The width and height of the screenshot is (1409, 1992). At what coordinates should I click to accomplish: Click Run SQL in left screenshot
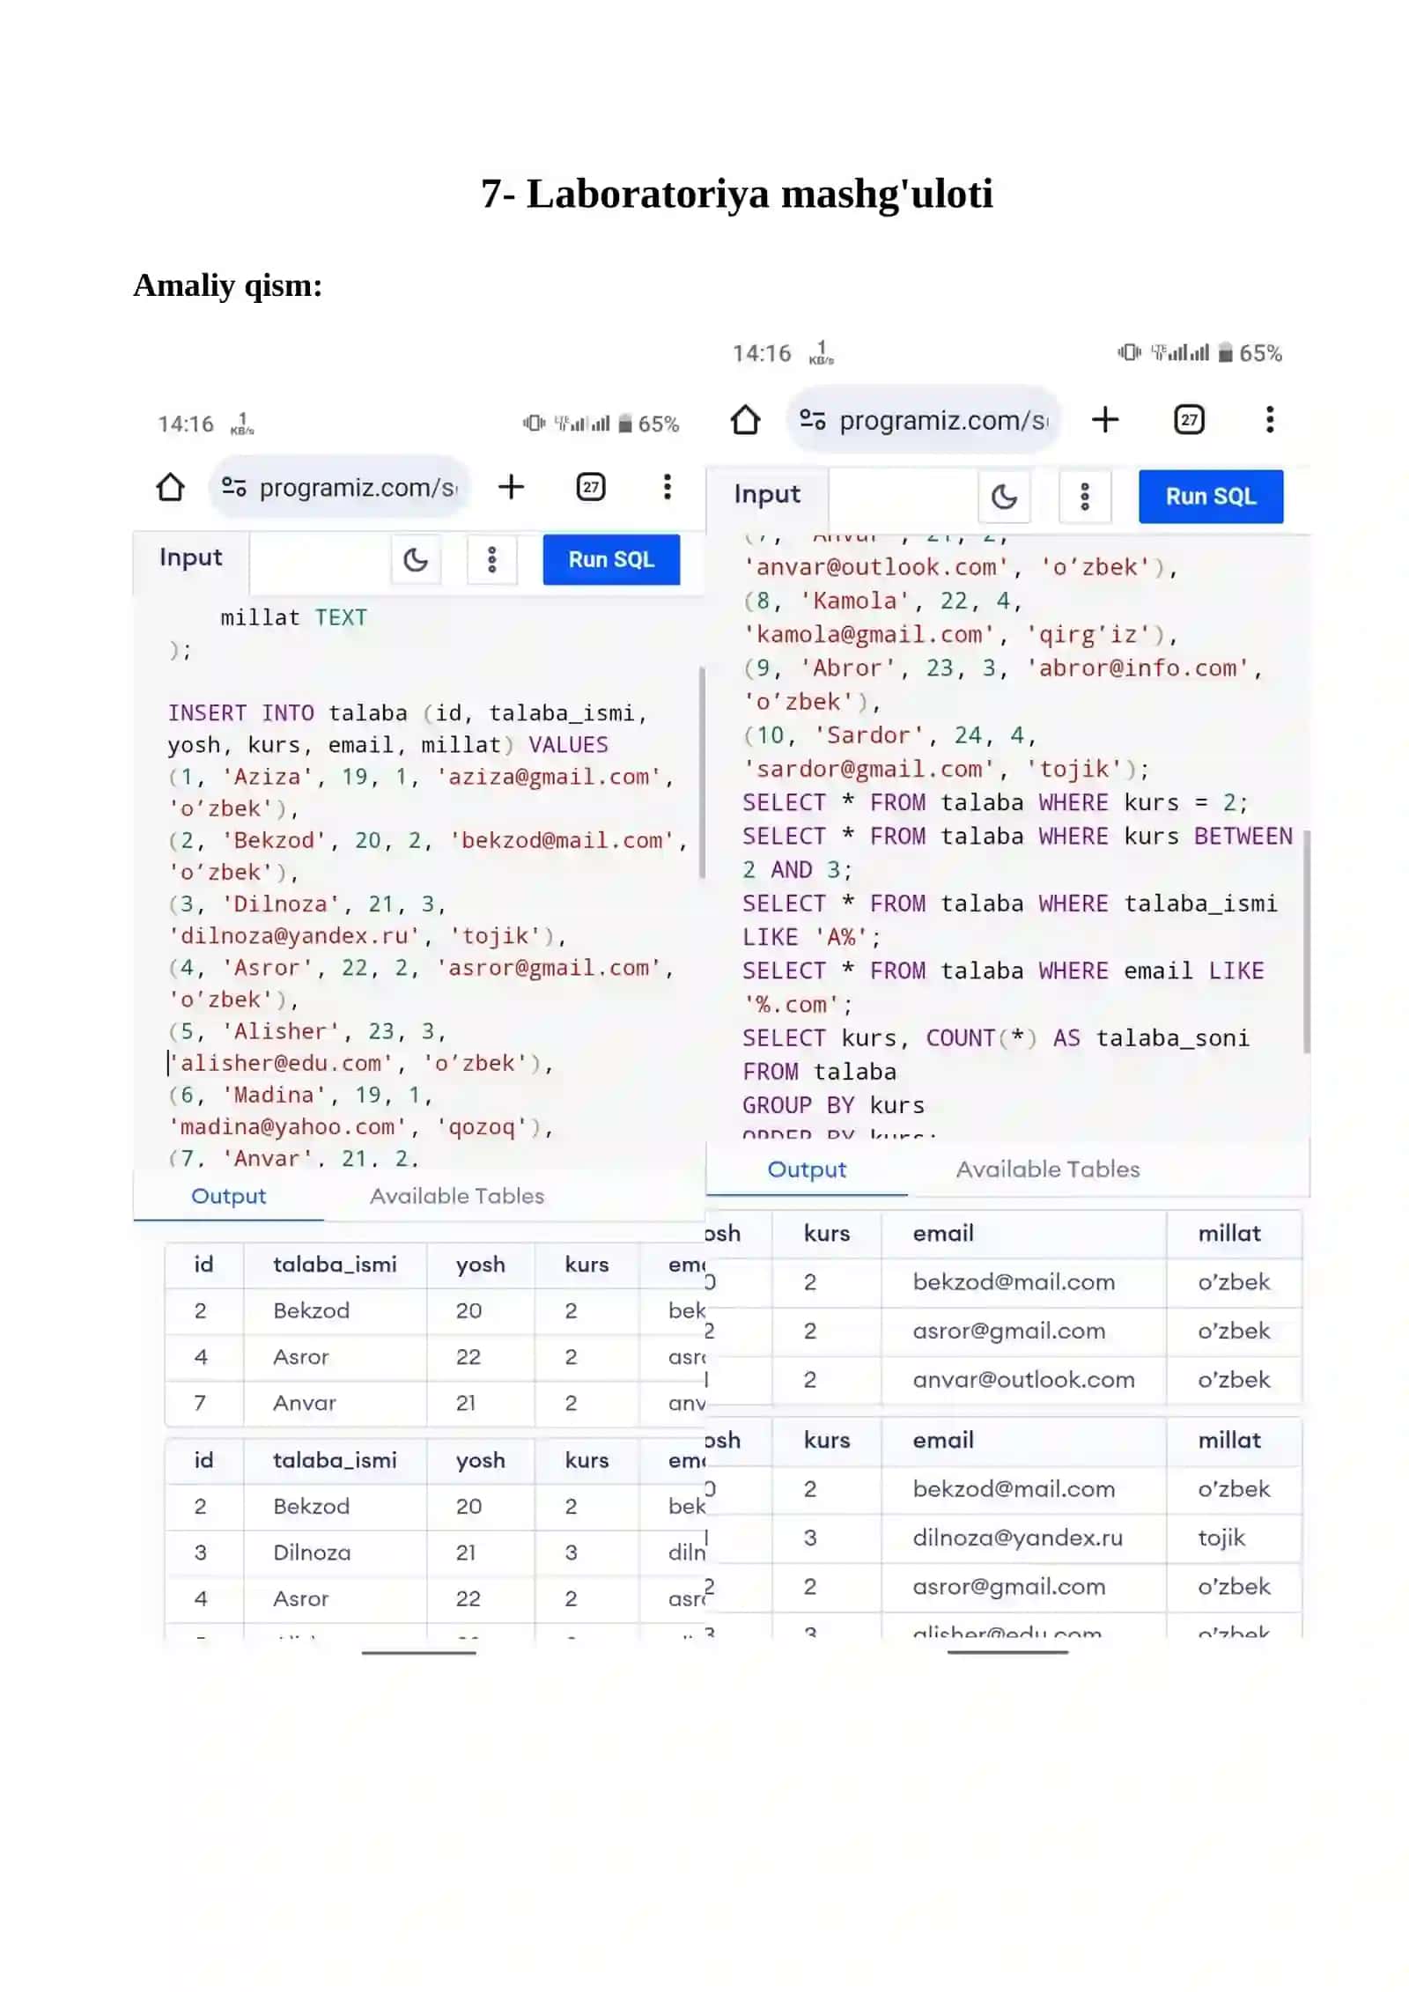point(611,559)
